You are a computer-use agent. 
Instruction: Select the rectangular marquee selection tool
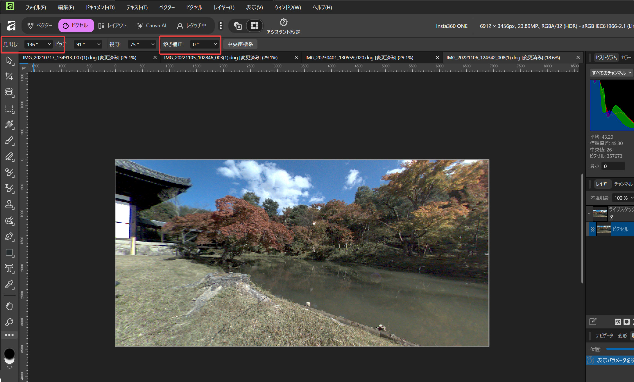click(9, 109)
